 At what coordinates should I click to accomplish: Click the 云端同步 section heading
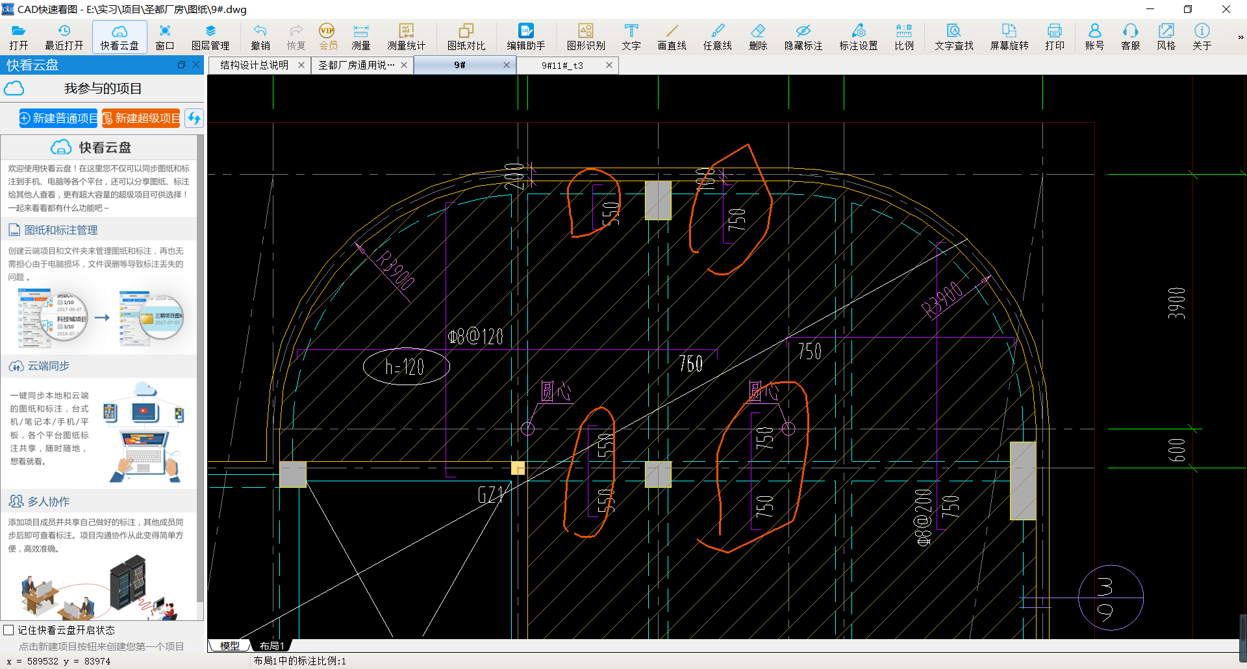tap(39, 366)
